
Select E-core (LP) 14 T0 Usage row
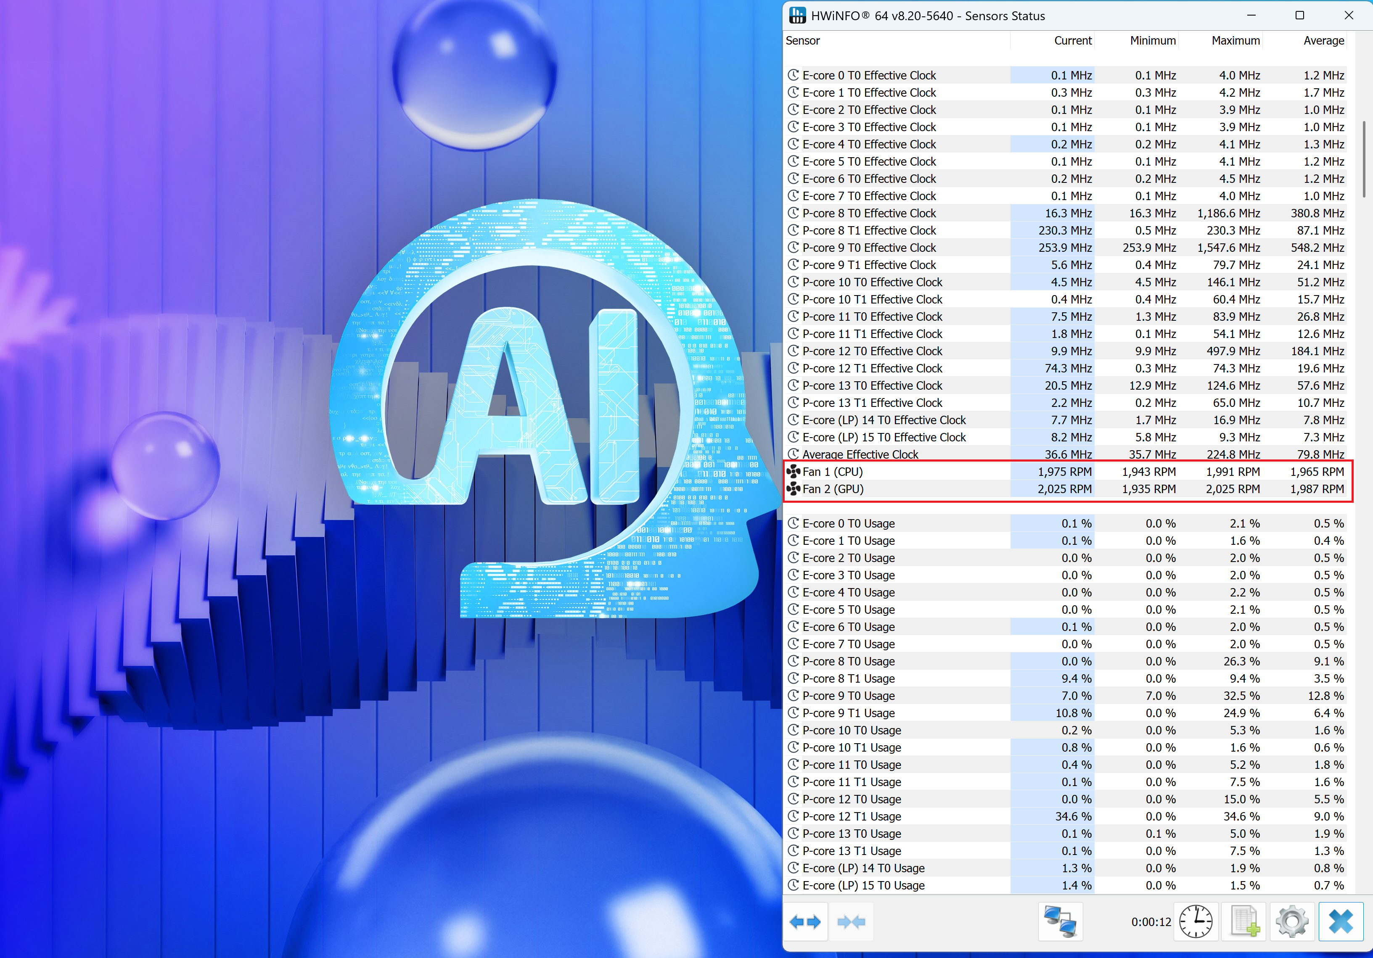point(1065,868)
